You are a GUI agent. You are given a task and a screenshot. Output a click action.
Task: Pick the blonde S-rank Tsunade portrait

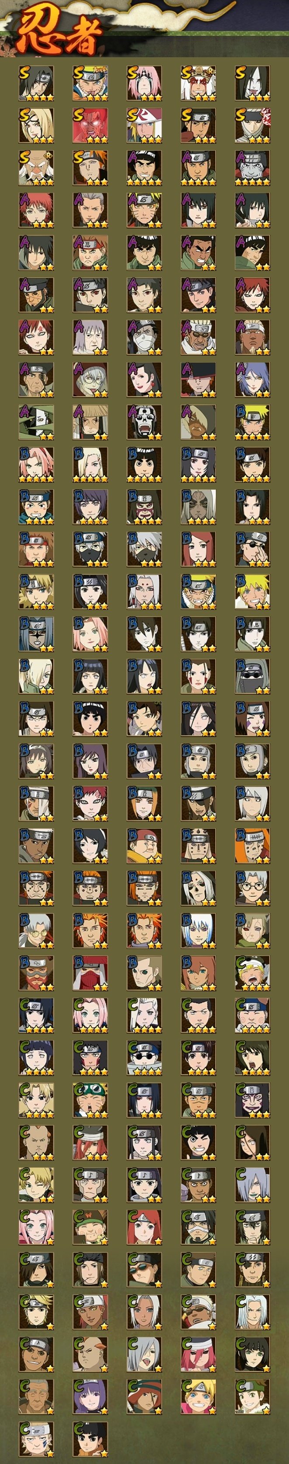36,126
